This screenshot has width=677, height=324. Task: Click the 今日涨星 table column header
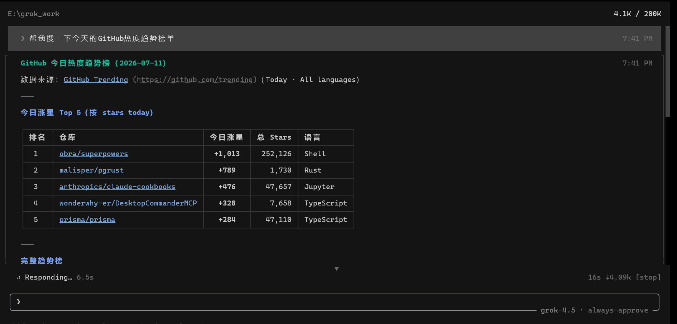(x=226, y=137)
